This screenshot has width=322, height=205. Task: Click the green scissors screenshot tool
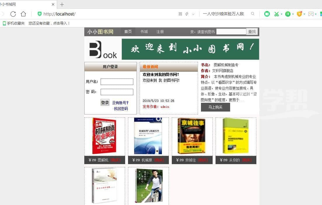[276, 14]
